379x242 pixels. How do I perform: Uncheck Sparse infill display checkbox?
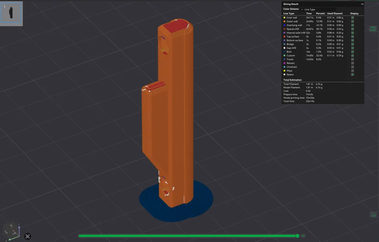click(x=352, y=29)
